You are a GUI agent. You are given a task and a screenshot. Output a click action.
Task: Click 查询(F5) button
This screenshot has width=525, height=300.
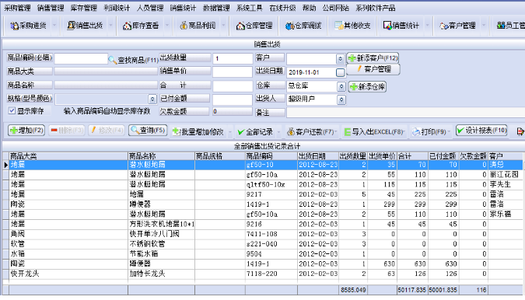[148, 130]
